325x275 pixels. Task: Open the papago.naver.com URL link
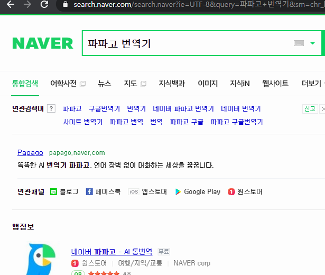click(x=77, y=153)
